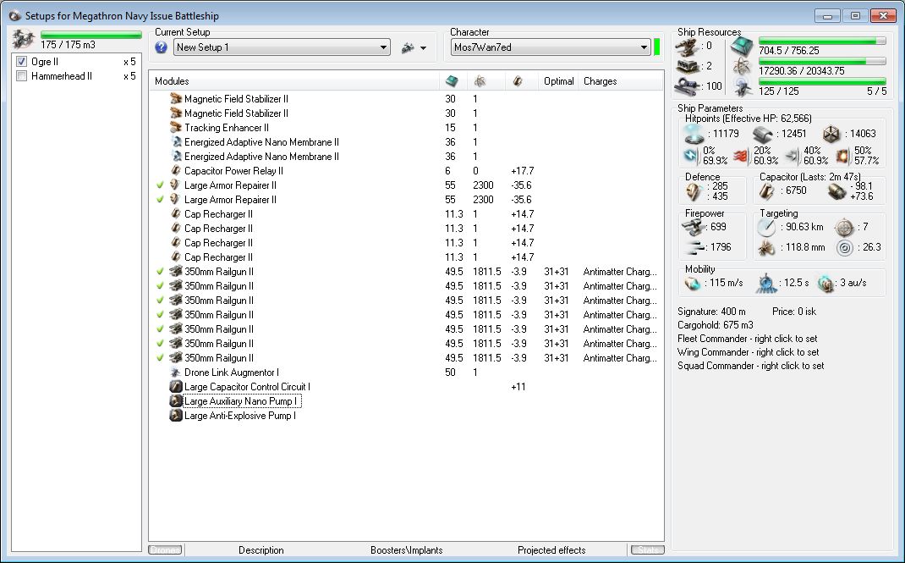Switch to the Projected effects tab
Screen dimensions: 905x563
[551, 550]
